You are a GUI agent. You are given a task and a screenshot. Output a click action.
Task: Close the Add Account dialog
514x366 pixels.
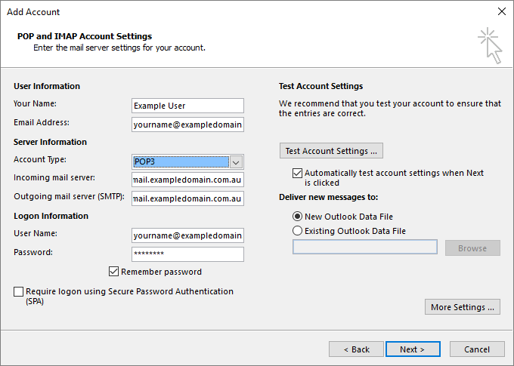tap(501, 12)
